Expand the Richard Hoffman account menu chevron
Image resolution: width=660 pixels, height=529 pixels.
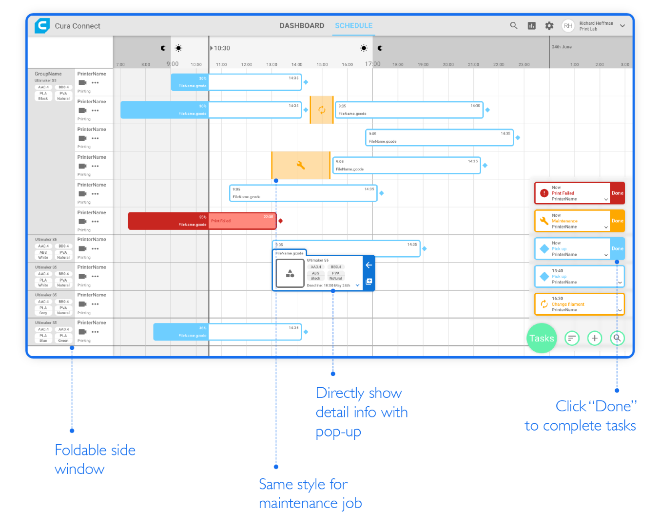[x=622, y=26]
